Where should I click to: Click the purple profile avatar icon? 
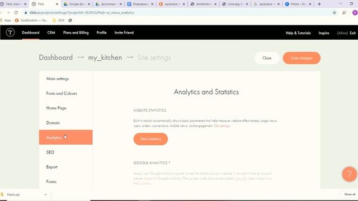(x=355, y=12)
